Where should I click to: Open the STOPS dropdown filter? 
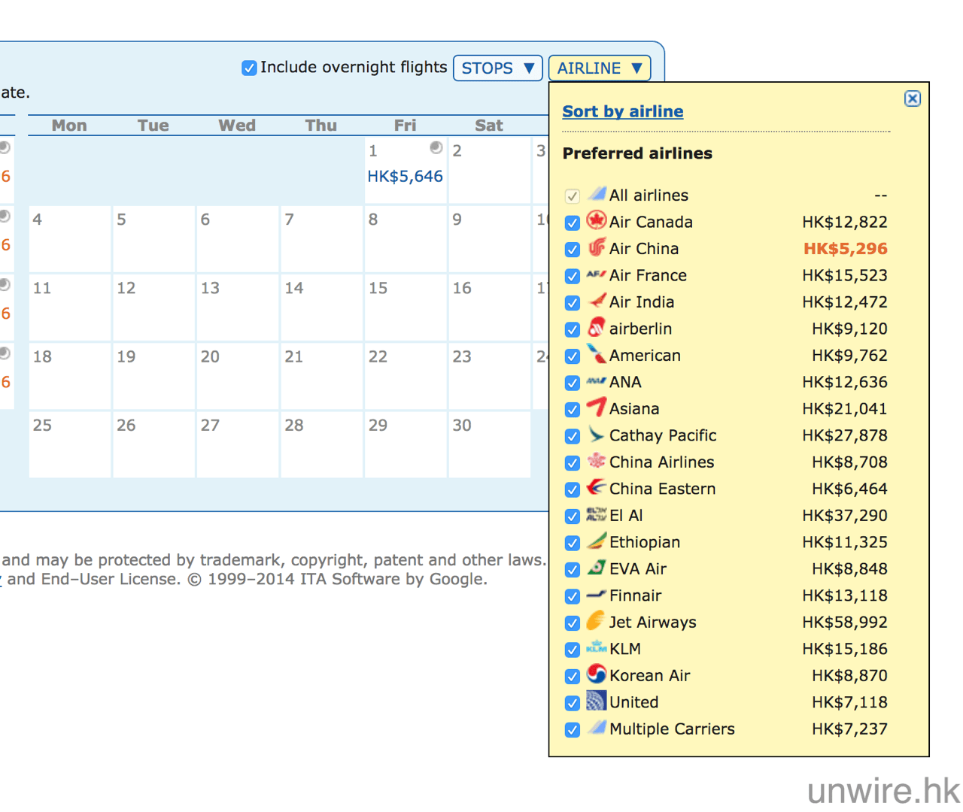(497, 68)
